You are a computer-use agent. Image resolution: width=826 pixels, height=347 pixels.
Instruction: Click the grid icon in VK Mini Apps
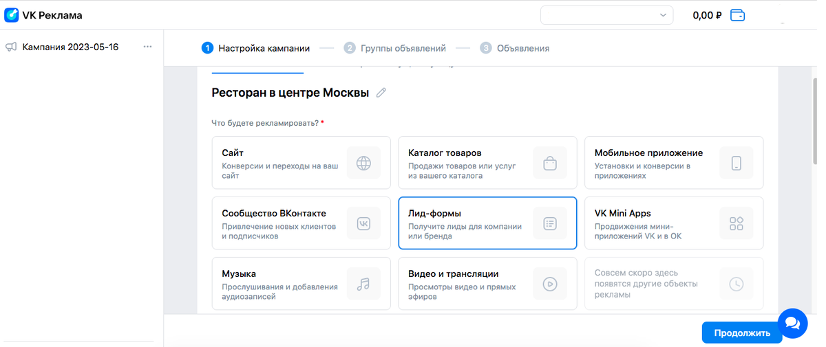737,223
